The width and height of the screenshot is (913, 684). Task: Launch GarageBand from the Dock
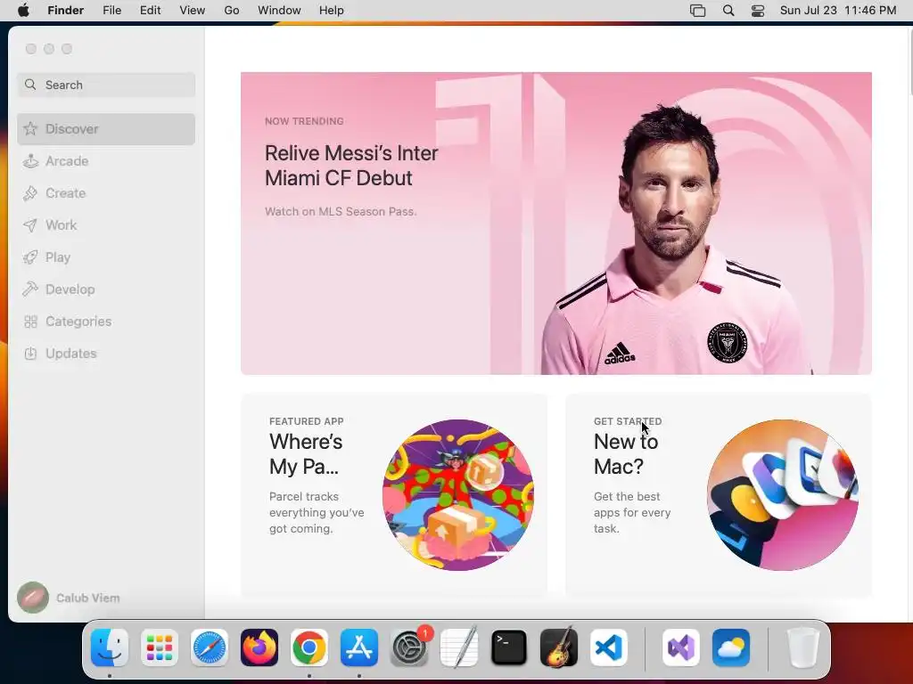point(559,647)
